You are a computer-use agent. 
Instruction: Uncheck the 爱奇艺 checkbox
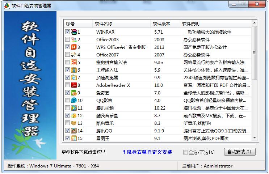(x=67, y=92)
